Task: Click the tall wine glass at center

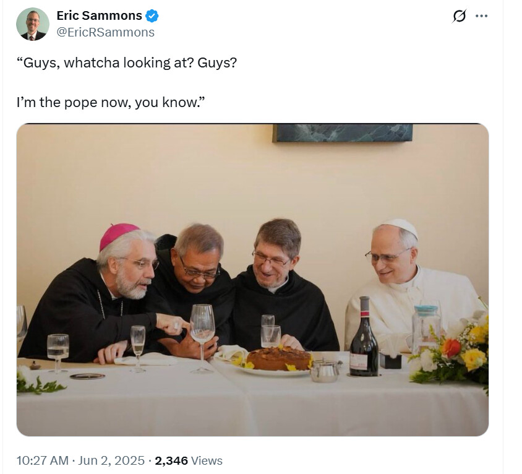Action: (x=202, y=328)
